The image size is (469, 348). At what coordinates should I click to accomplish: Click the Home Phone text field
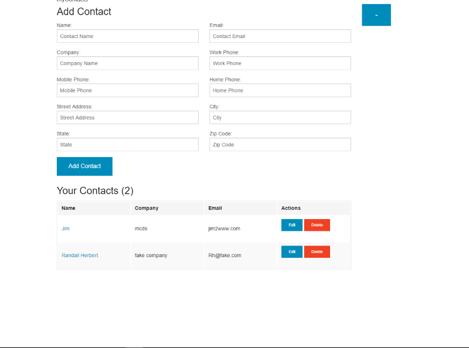point(280,90)
